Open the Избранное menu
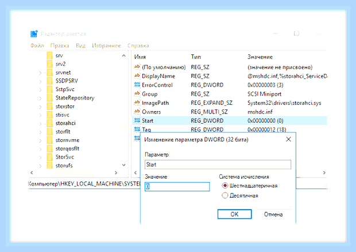The height and width of the screenshot is (252, 356). (x=106, y=46)
